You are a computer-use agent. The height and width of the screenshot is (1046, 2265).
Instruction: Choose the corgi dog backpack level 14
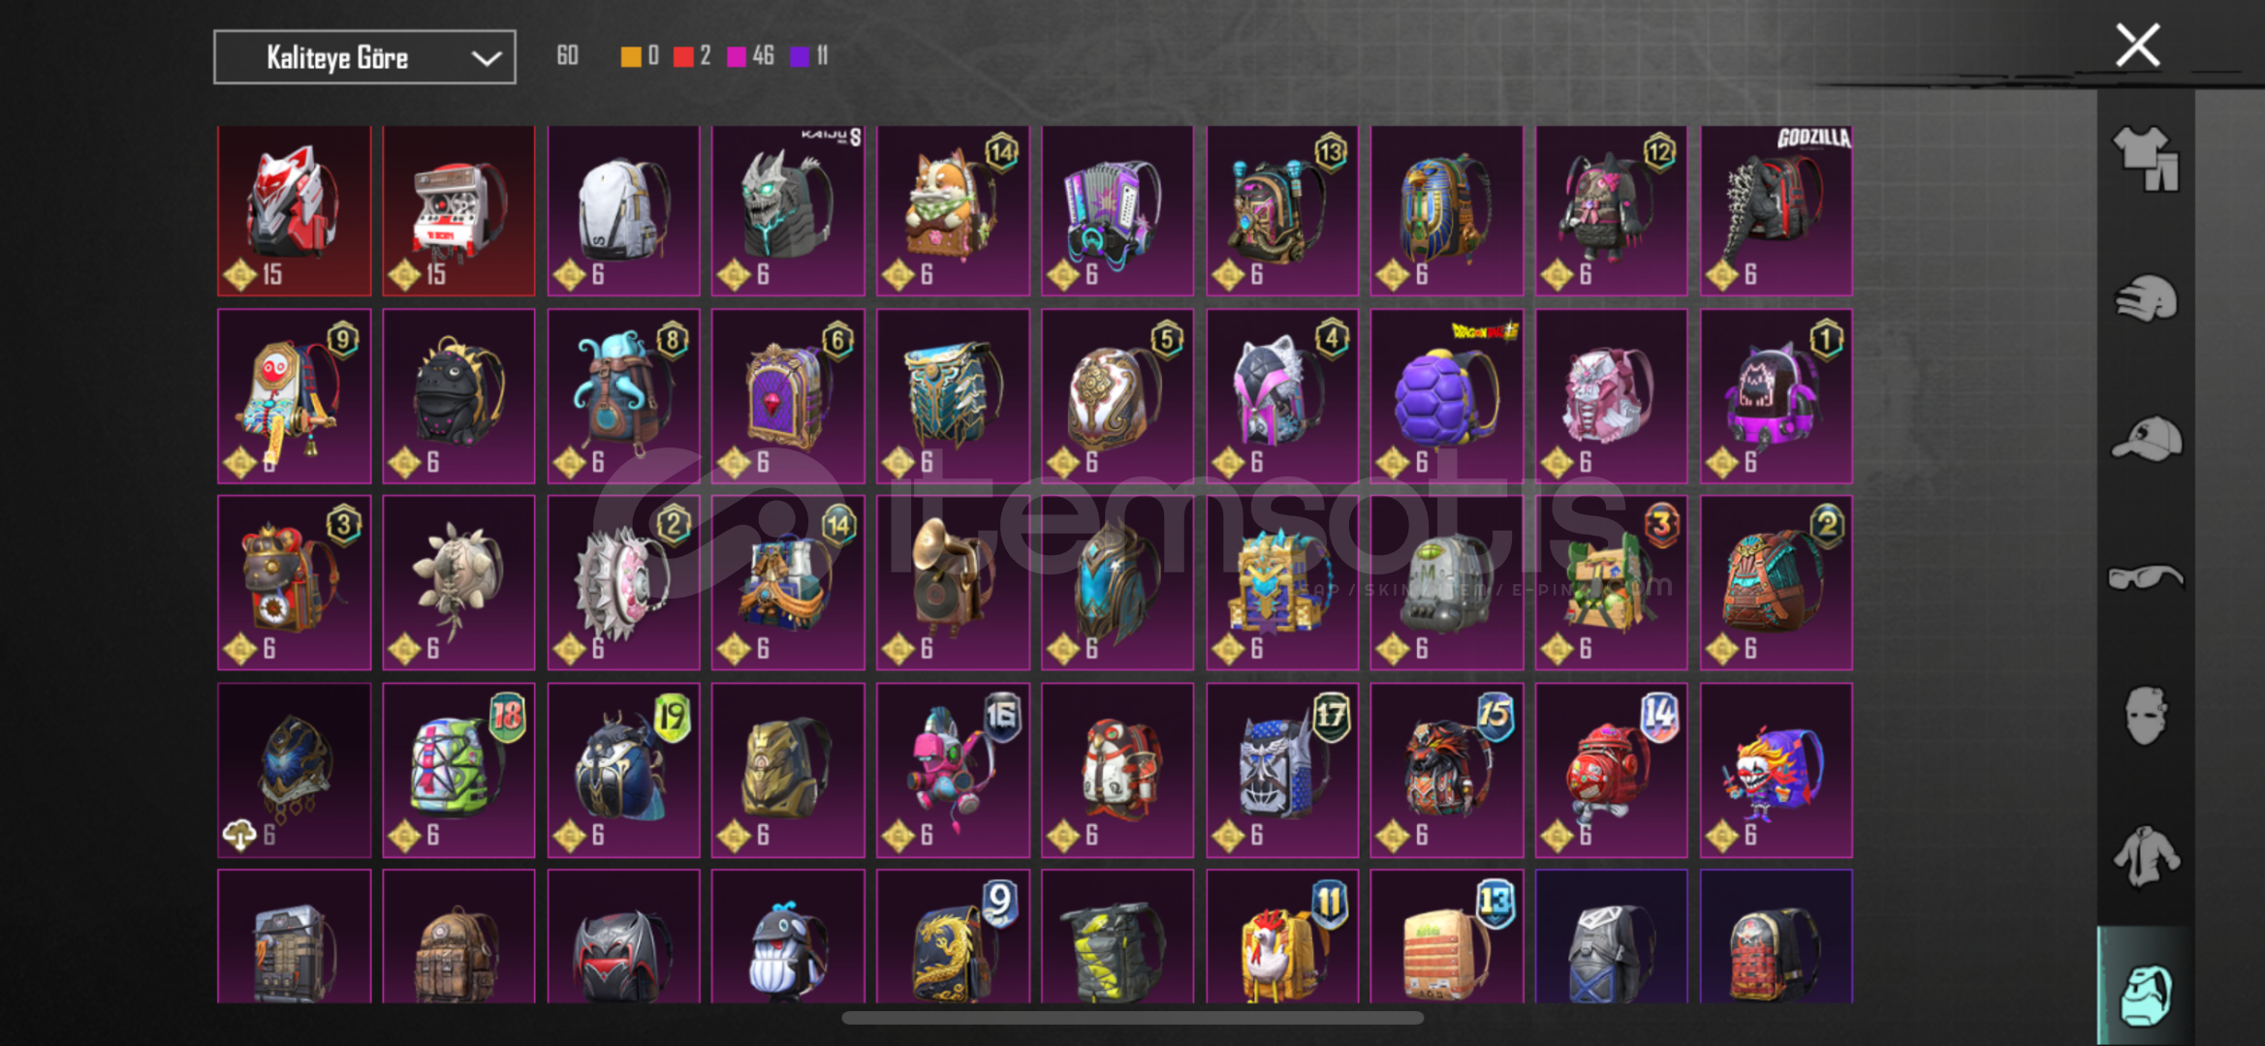tap(953, 210)
